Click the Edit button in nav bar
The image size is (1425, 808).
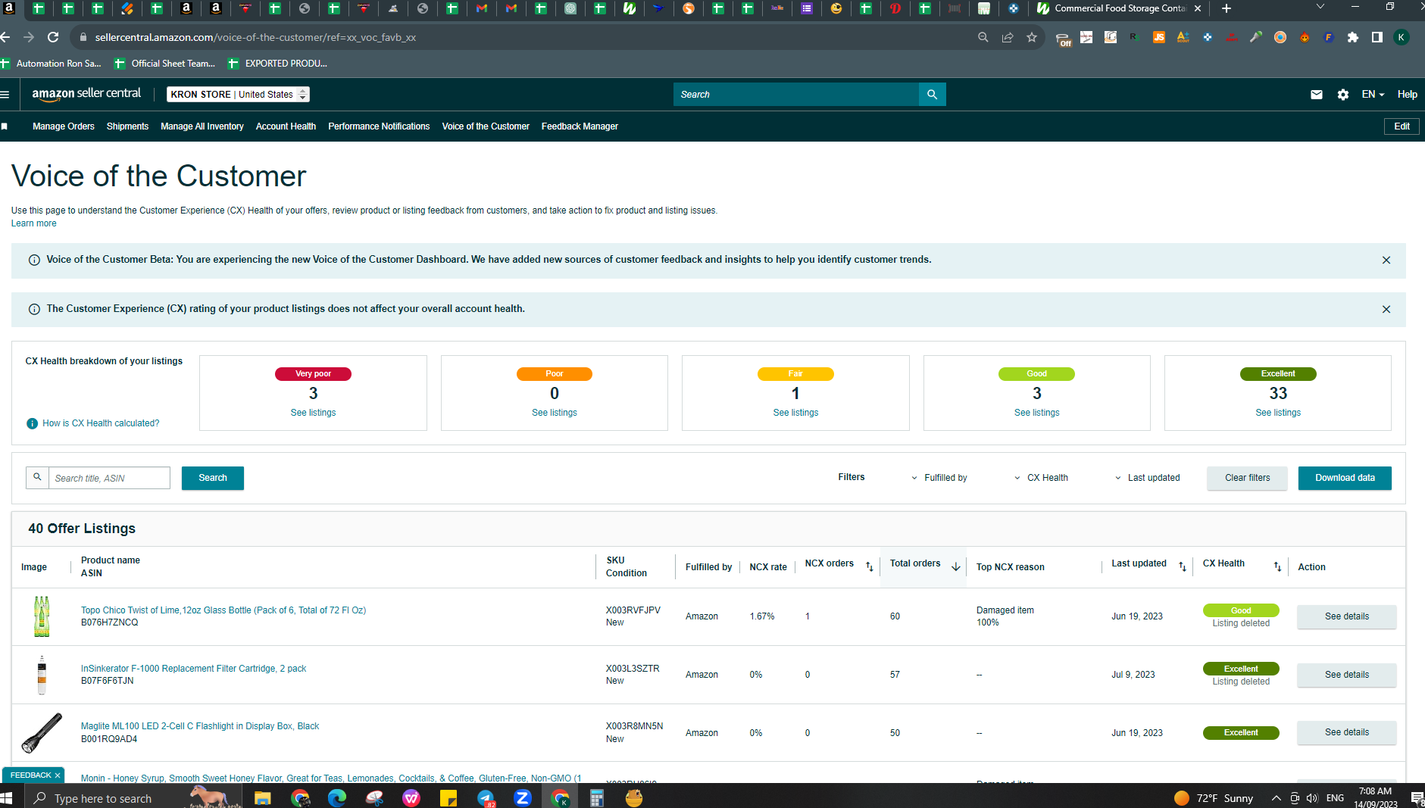[1402, 126]
